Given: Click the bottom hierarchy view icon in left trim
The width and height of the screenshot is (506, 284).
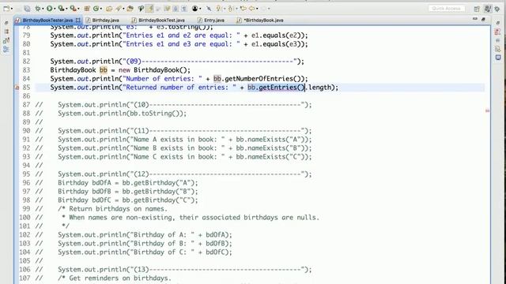Looking at the screenshot, I should (6, 49).
